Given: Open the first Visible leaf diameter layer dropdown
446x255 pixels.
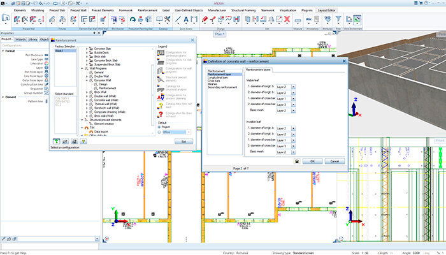Looking at the screenshot, I should point(292,85).
